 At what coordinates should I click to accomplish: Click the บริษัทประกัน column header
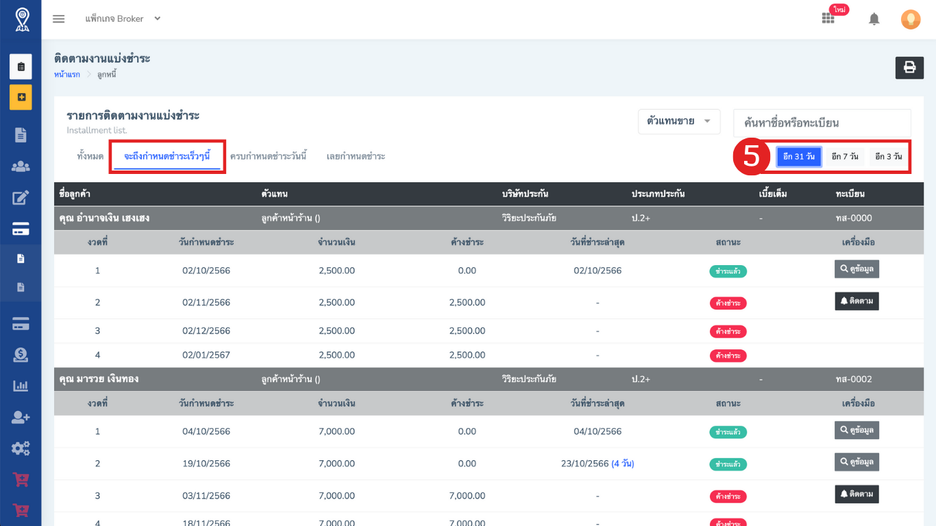525,195
